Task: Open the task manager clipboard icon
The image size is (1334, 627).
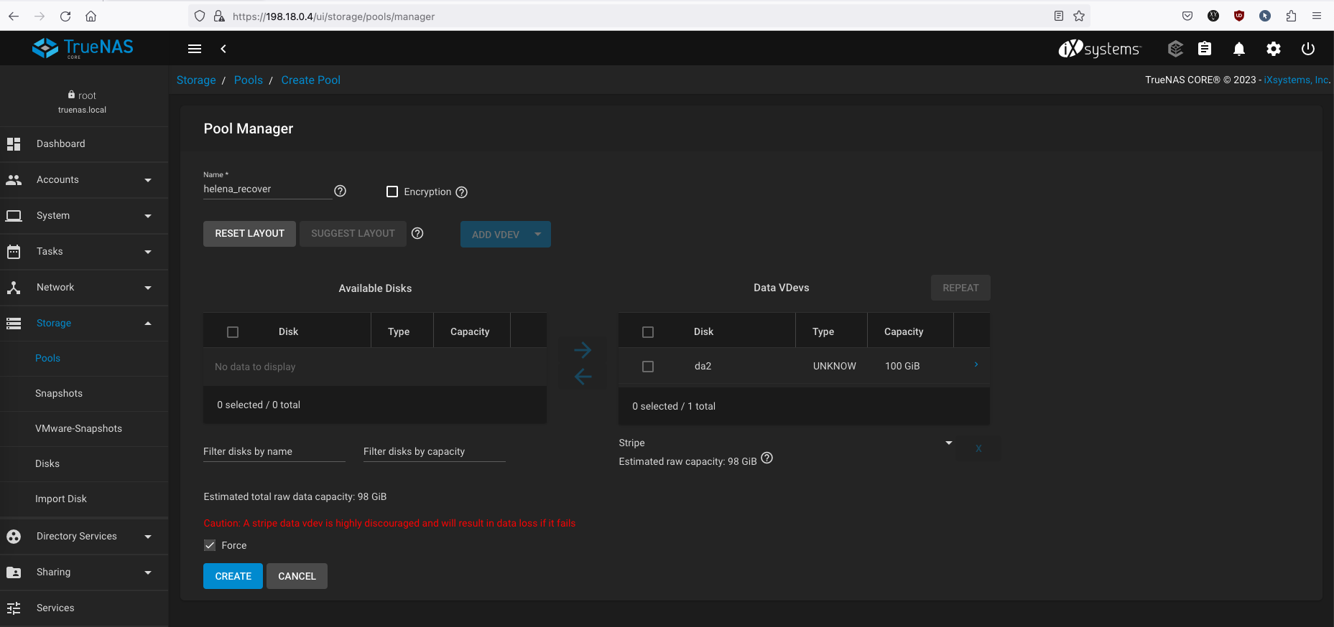Action: point(1205,49)
